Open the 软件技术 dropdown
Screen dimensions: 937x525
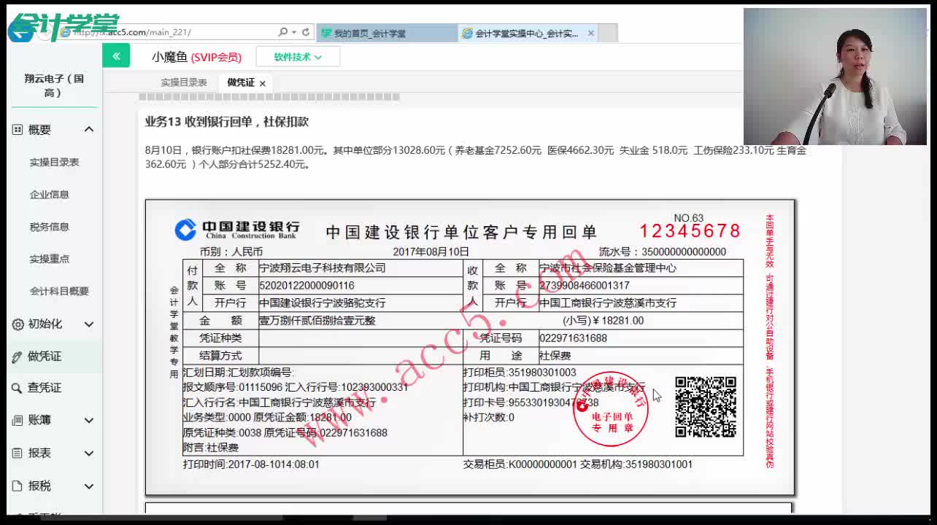click(297, 55)
